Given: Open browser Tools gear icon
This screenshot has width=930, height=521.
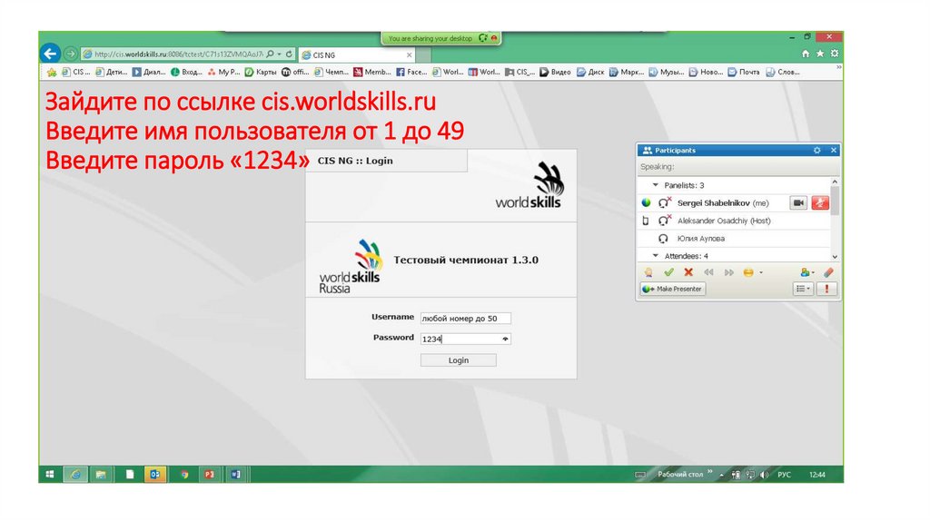Looking at the screenshot, I should tap(835, 54).
